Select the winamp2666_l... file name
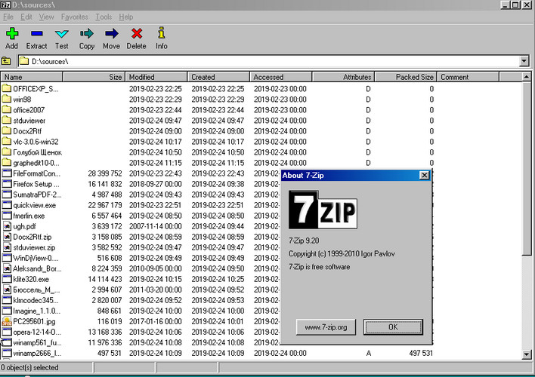 click(37, 353)
